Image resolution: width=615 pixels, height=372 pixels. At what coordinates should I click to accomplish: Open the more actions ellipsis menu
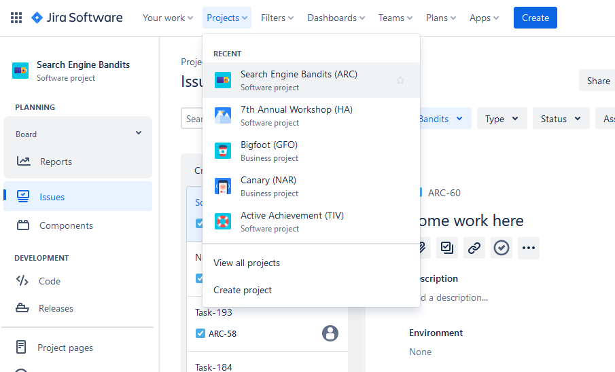click(528, 248)
